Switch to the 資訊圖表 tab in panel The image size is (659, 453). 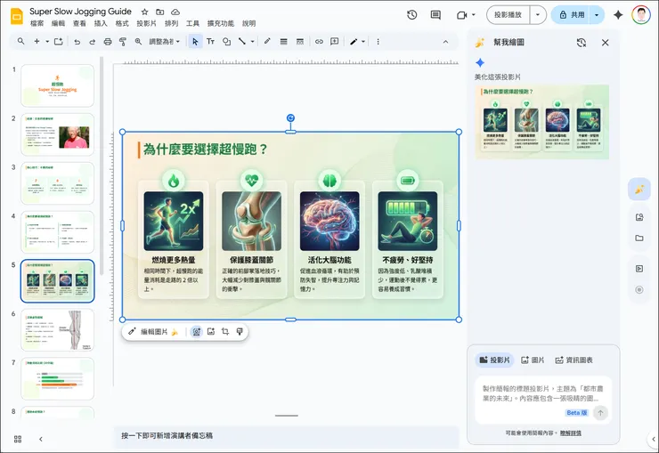[x=574, y=360]
